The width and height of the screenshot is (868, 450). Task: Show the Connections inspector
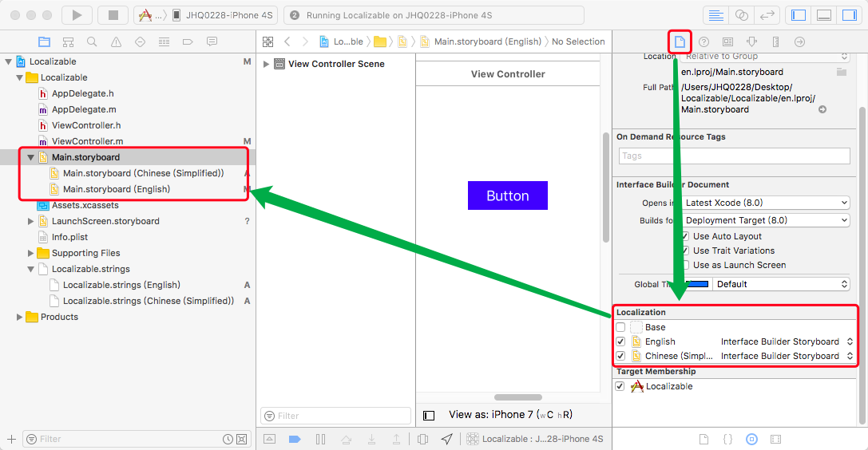point(799,41)
